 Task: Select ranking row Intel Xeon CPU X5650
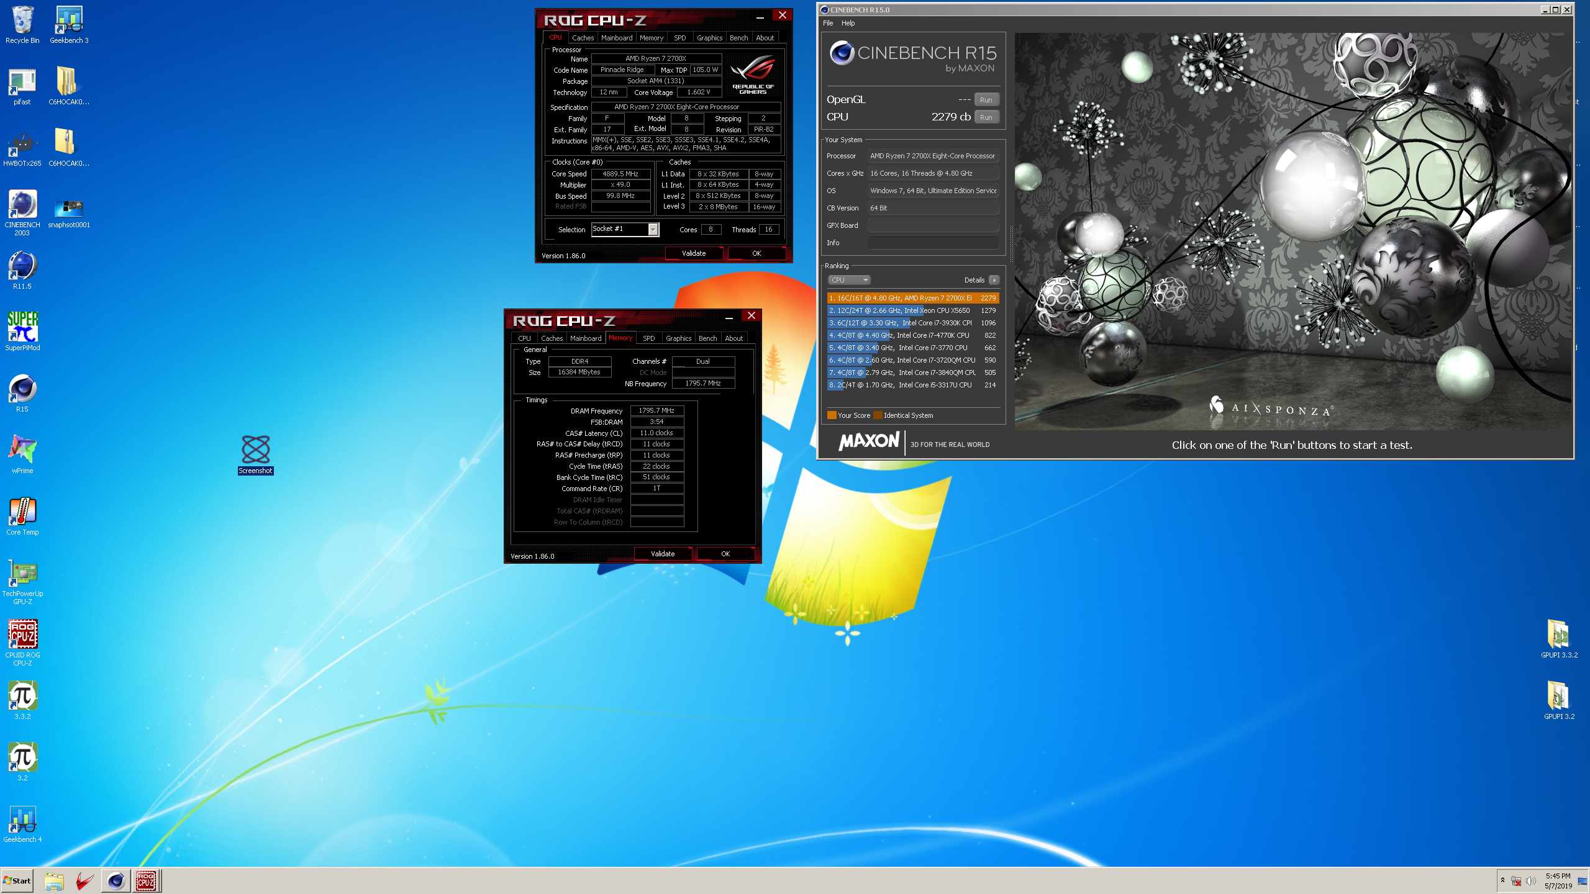pos(913,310)
